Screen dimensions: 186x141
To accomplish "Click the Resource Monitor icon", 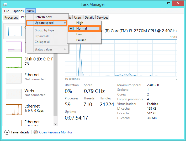I will pos(36,132).
